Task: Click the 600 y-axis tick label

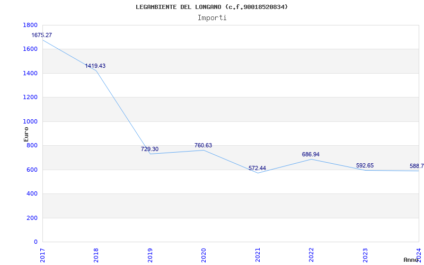Action: point(32,170)
